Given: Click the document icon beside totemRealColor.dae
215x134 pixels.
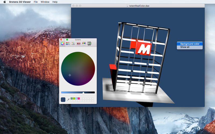Looking at the screenshot, I should [127, 6].
